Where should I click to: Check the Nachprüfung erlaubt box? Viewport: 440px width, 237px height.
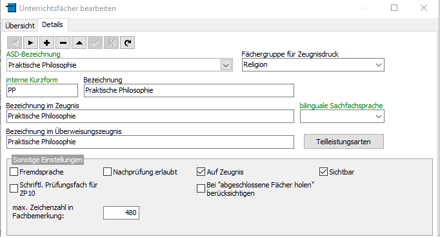click(x=108, y=172)
